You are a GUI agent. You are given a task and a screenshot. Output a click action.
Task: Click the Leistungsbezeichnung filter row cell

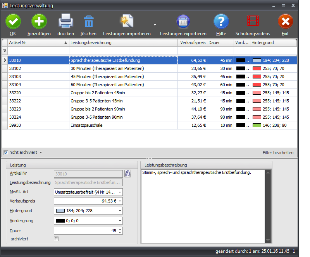[x=123, y=51]
